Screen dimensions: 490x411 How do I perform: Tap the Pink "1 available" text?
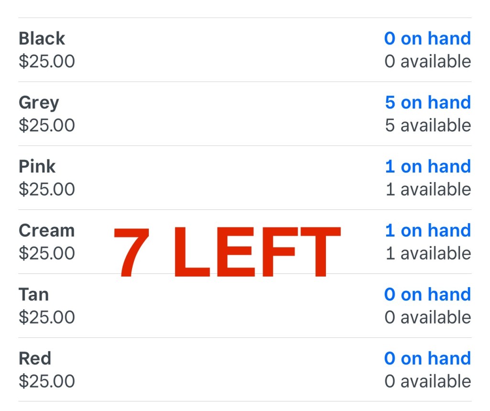[x=427, y=190]
